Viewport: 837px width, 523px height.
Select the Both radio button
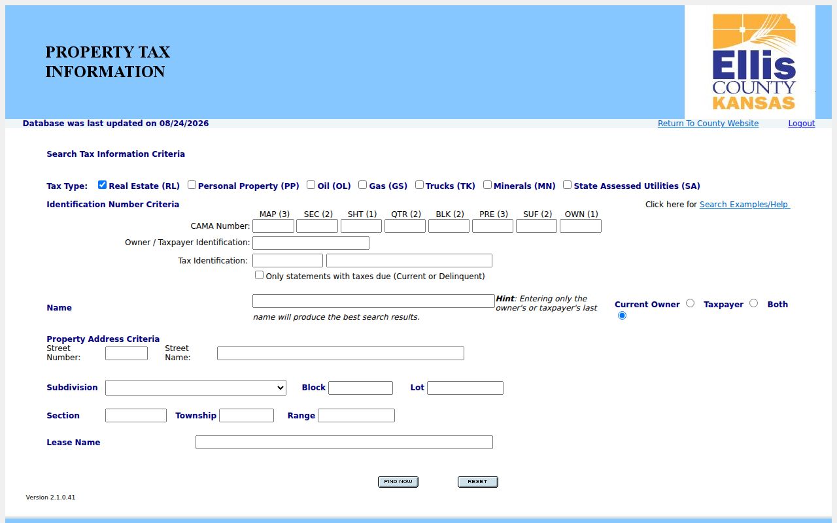coord(622,316)
